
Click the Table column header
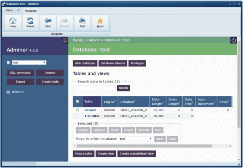92,102
